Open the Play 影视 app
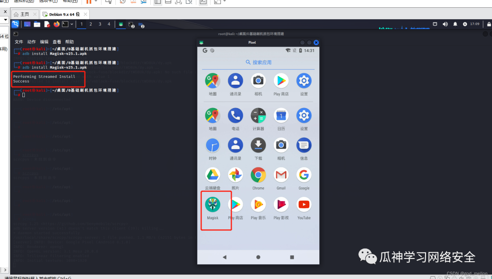492x279 pixels. (x=281, y=205)
